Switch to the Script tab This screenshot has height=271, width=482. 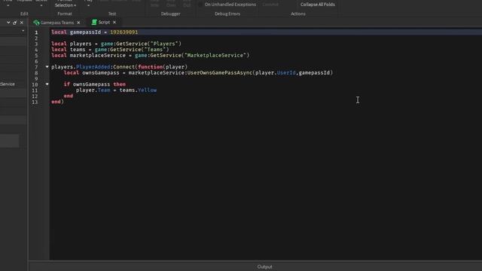(x=104, y=22)
